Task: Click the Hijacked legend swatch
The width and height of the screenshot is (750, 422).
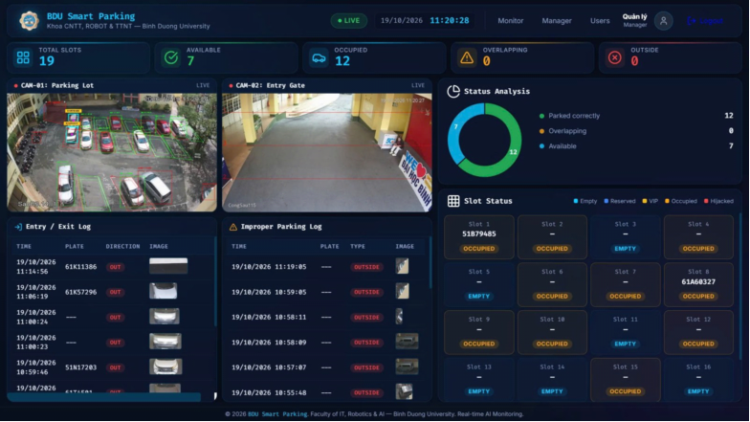Action: pos(706,201)
